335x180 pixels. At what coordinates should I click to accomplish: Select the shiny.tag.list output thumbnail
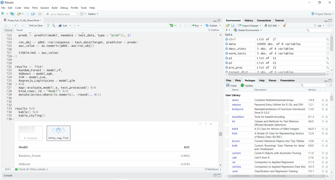[58, 133]
